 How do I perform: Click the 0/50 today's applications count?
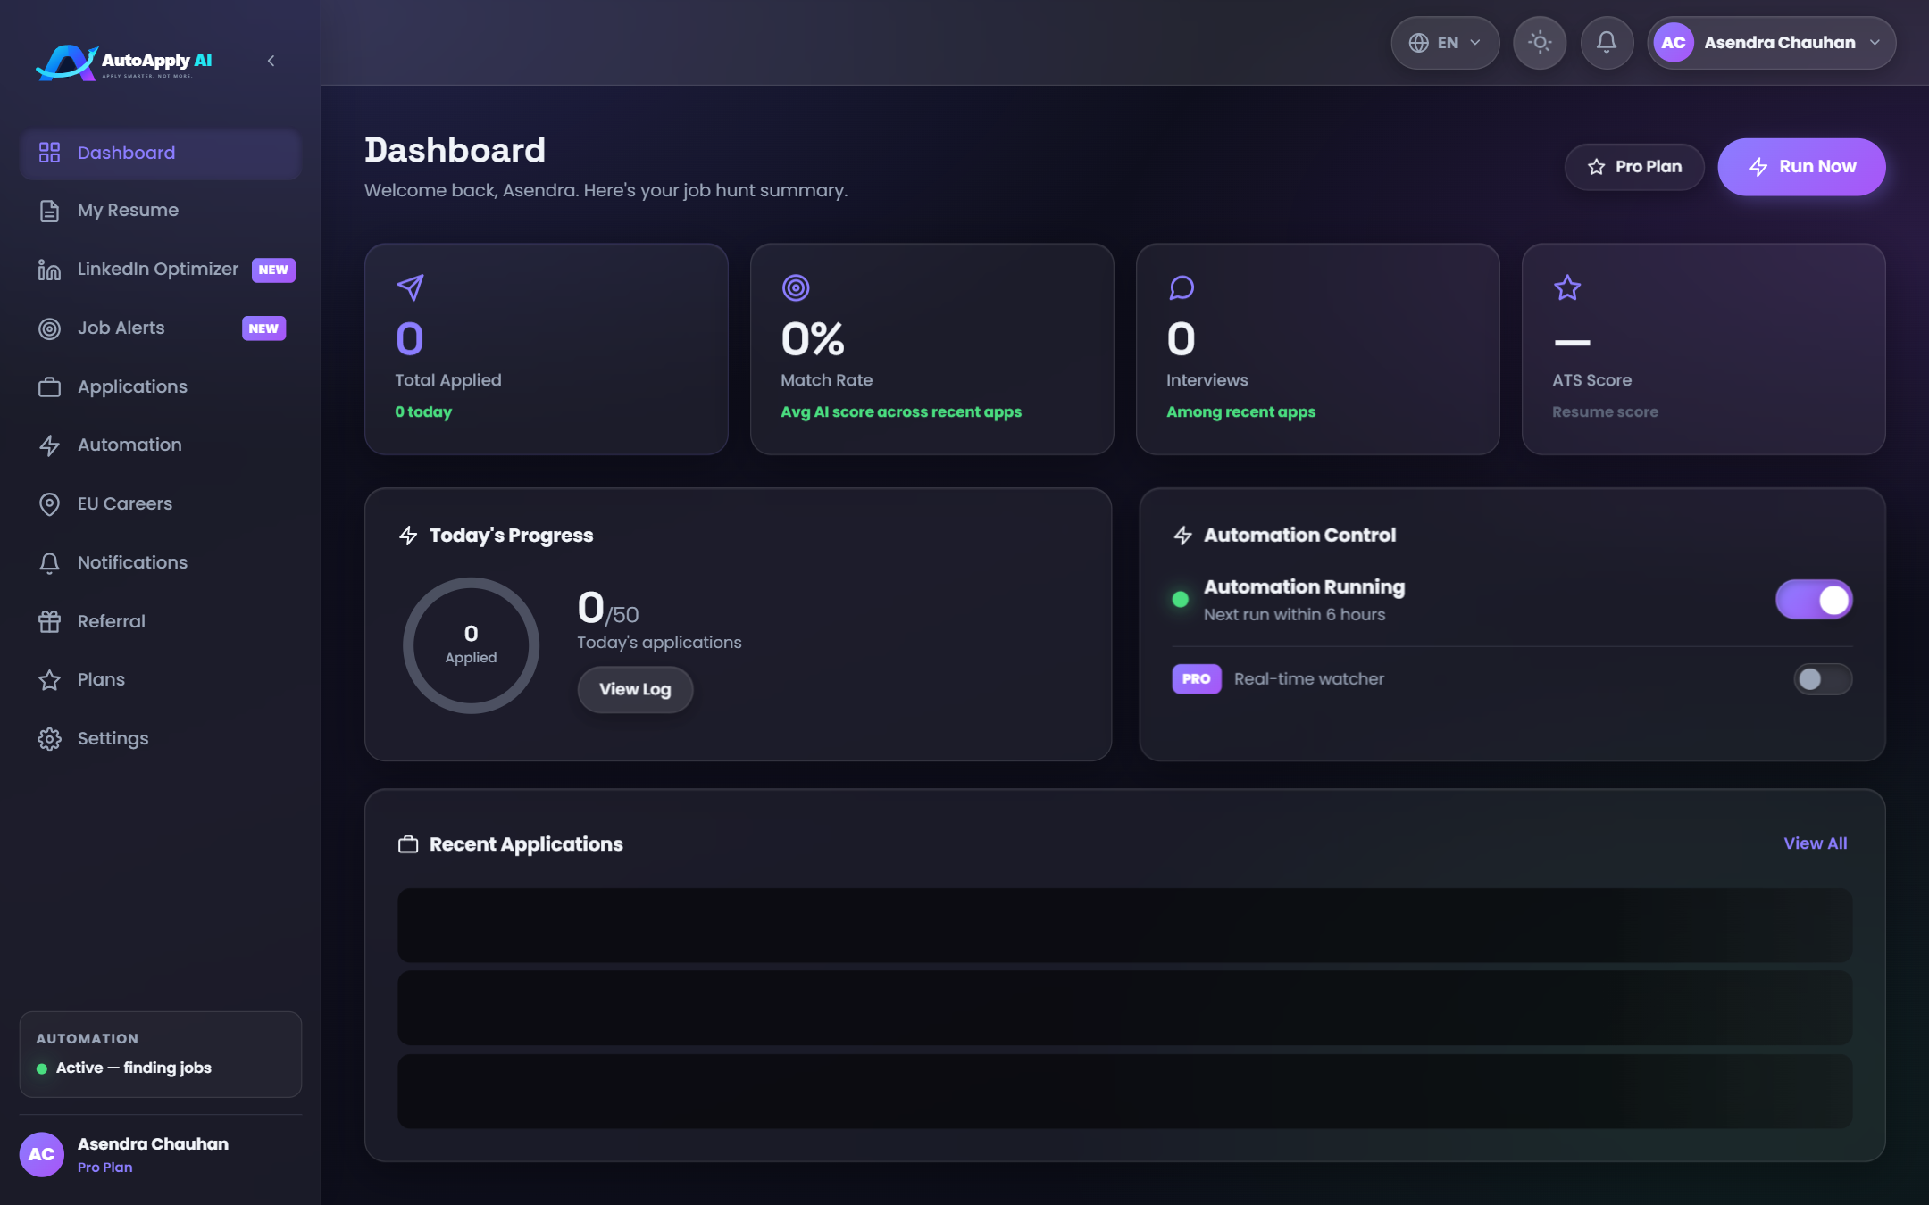[608, 609]
